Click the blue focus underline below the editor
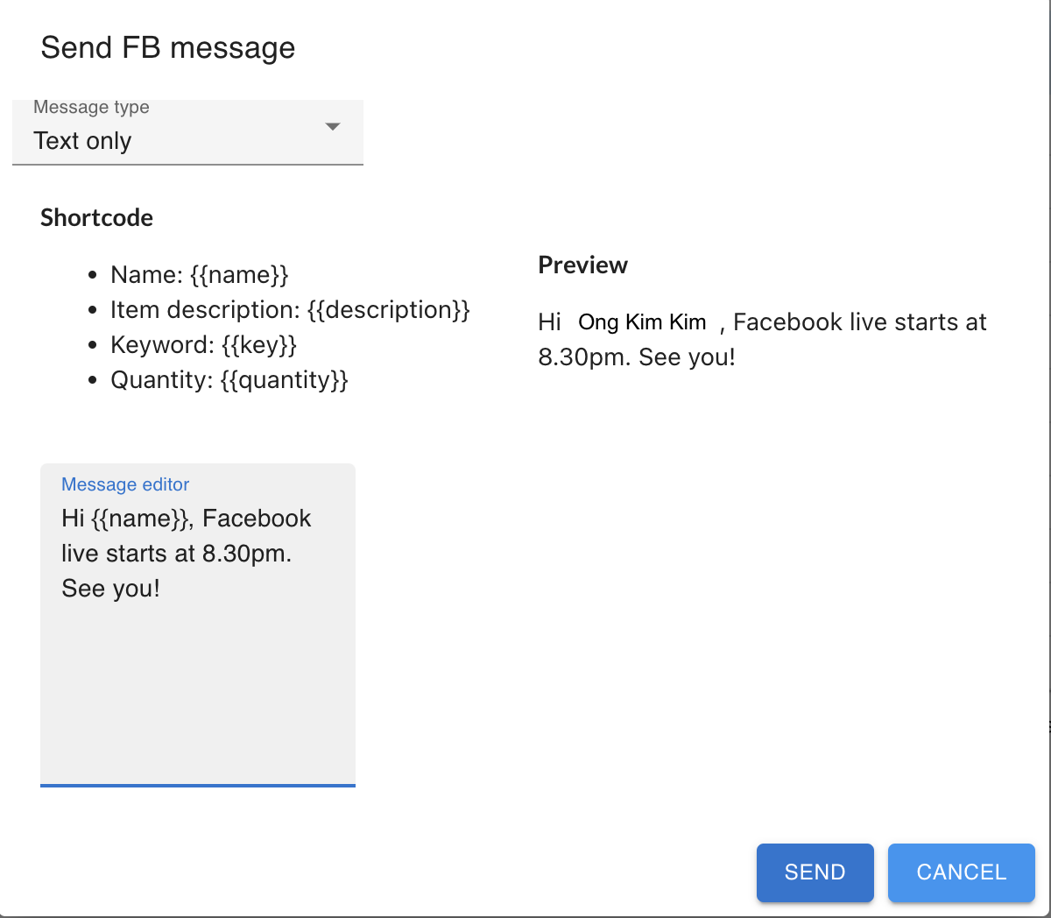The width and height of the screenshot is (1051, 918). click(x=197, y=785)
